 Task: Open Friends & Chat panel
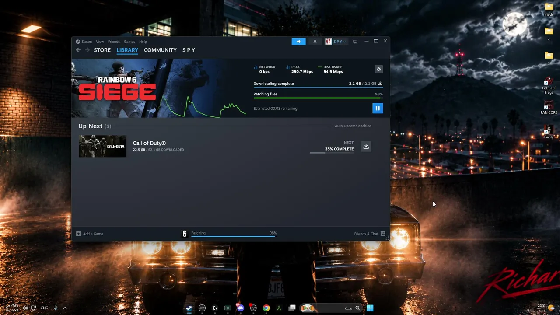tap(370, 234)
